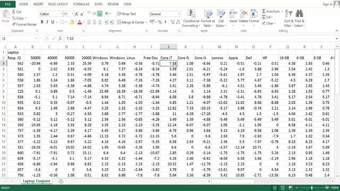The height and width of the screenshot is (191, 340).
Task: Select column header J
Action: (x=168, y=47)
